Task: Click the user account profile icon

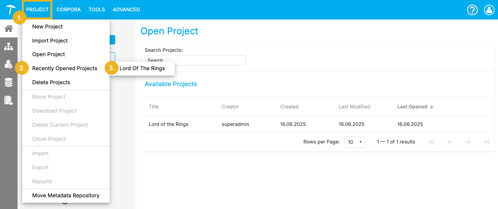Action: 489,10
